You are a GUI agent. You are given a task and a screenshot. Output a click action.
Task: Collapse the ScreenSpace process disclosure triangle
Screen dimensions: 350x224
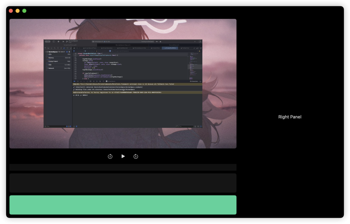pos(46,52)
